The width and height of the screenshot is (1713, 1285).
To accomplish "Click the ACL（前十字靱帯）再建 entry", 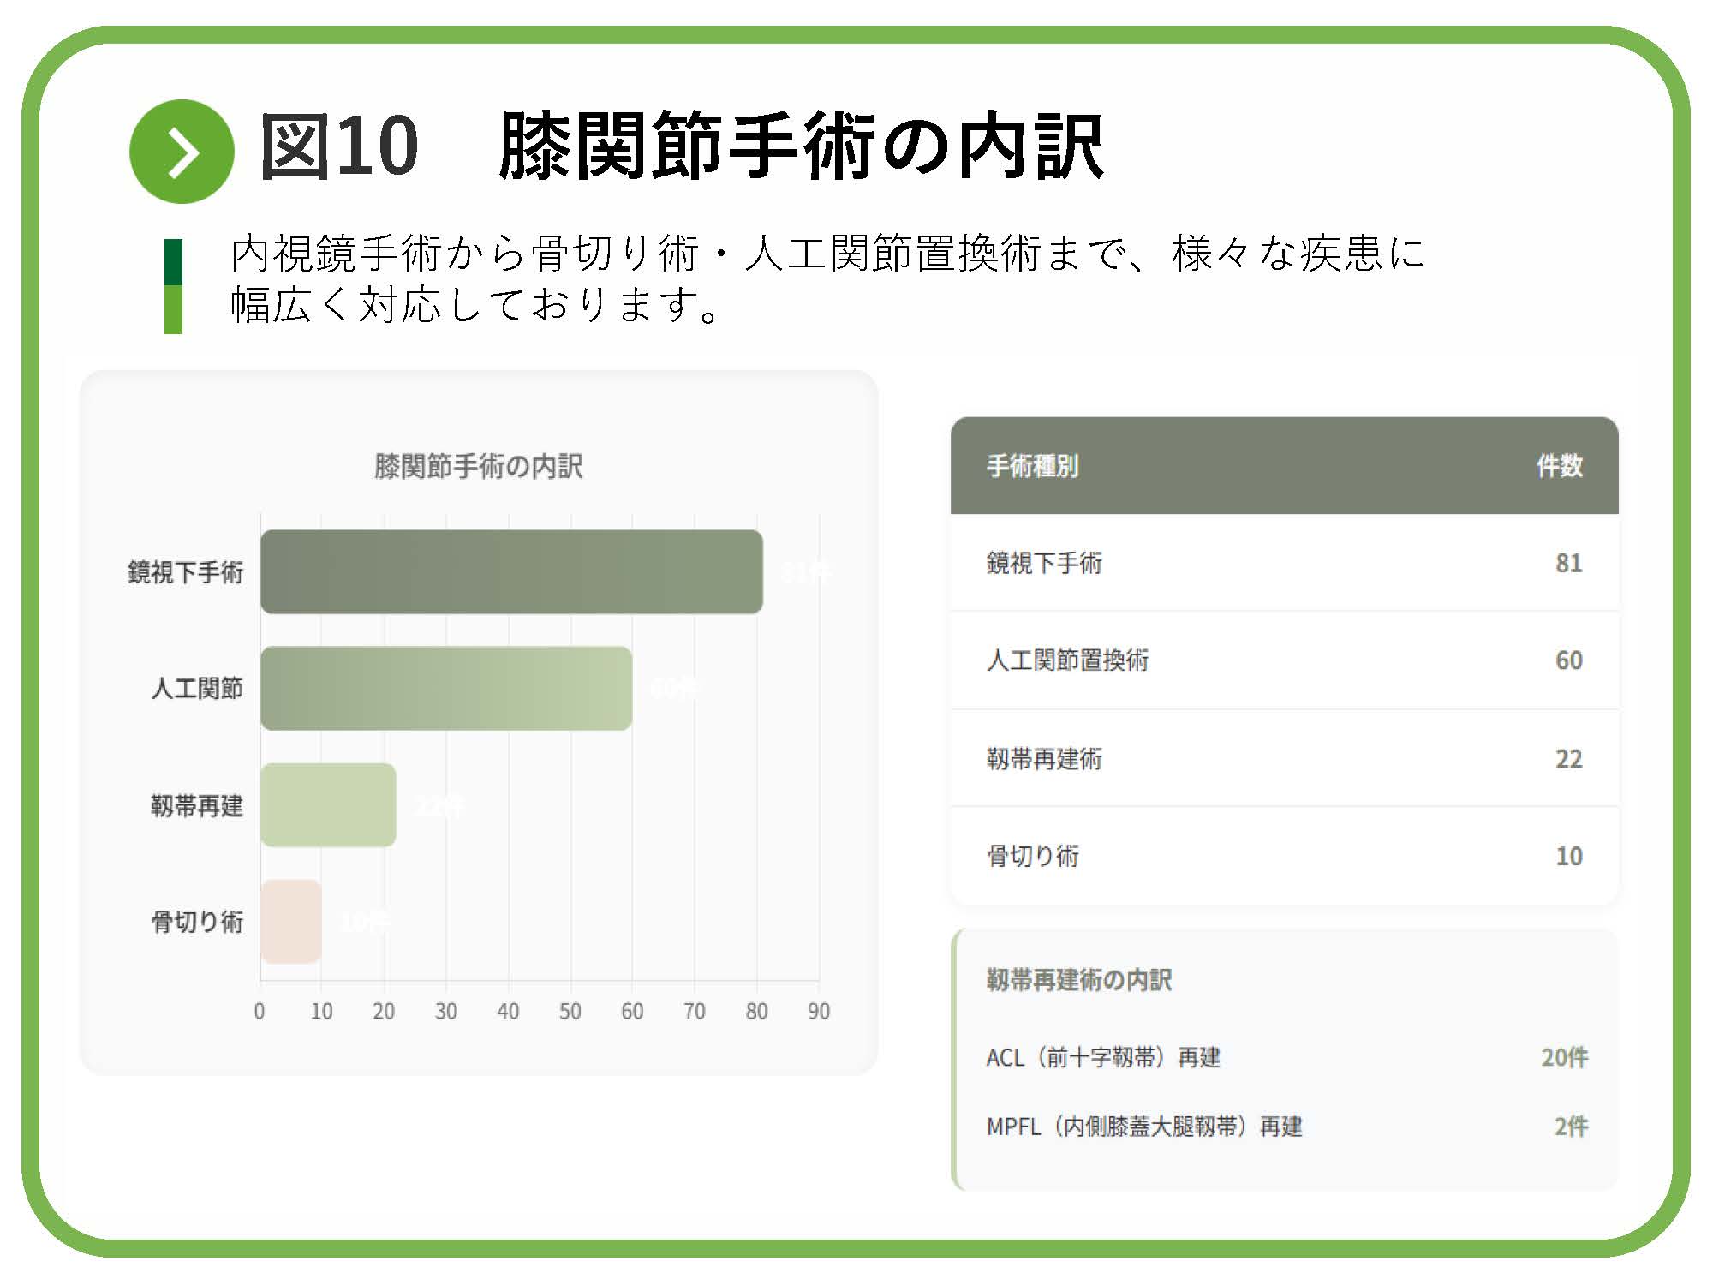I will tap(1102, 1058).
